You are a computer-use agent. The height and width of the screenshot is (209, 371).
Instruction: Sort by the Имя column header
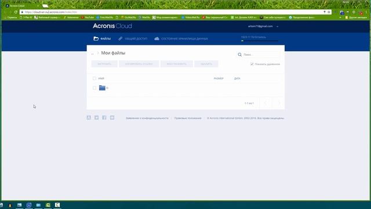tap(101, 78)
